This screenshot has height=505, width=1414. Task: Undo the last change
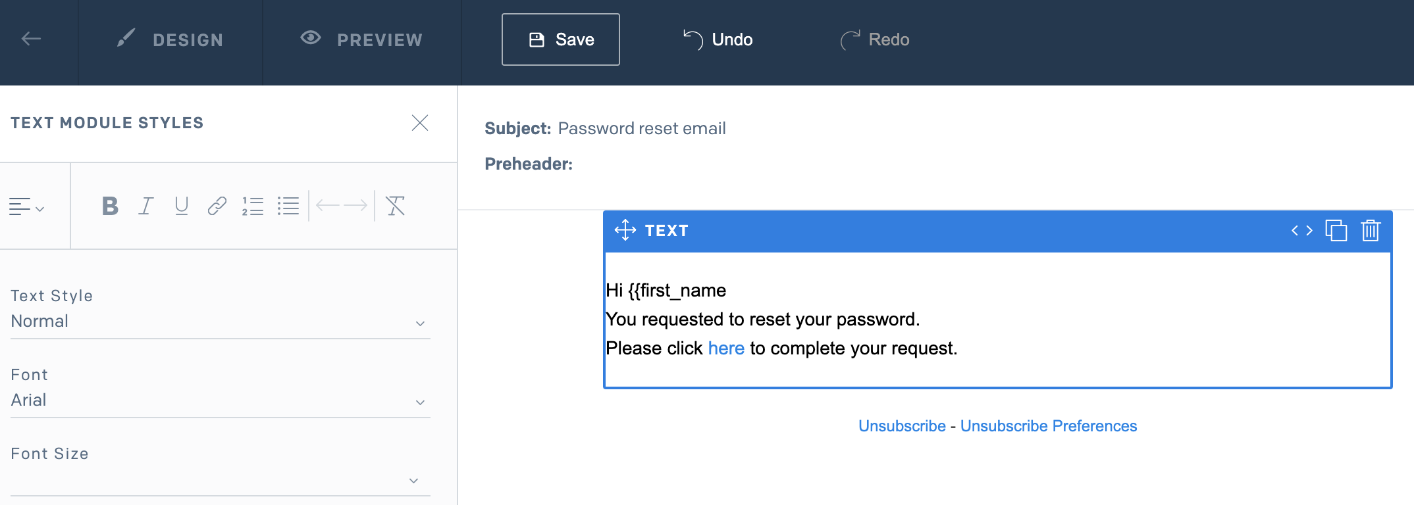pos(718,39)
